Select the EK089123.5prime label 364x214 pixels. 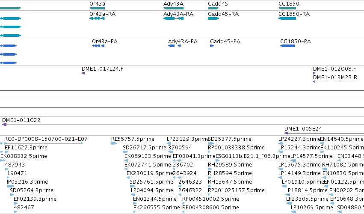[148, 156]
